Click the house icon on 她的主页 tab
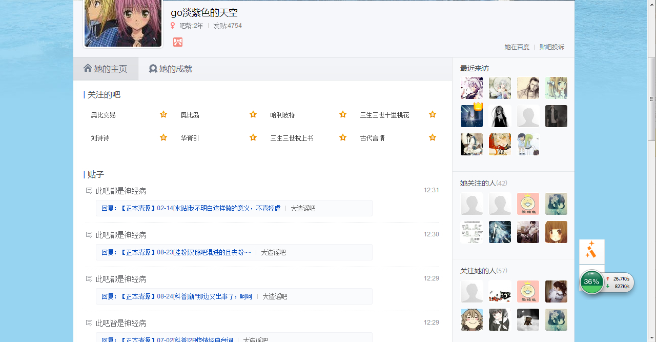 point(88,68)
